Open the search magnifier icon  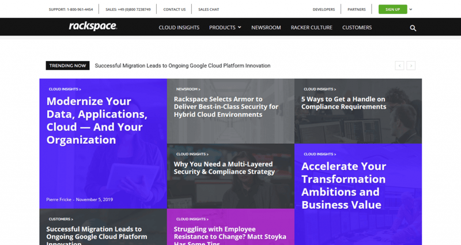[413, 28]
